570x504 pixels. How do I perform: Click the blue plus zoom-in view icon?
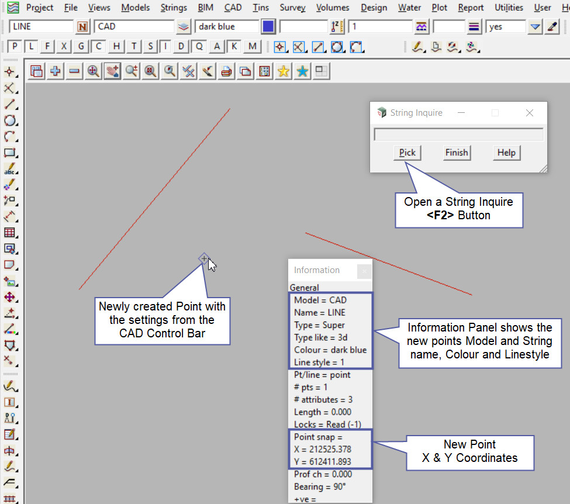(x=56, y=71)
